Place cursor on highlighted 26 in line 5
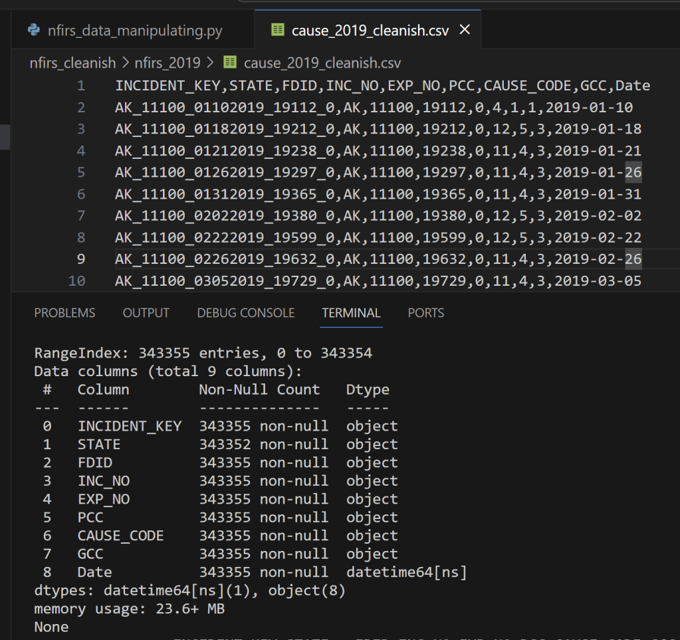 (x=633, y=173)
